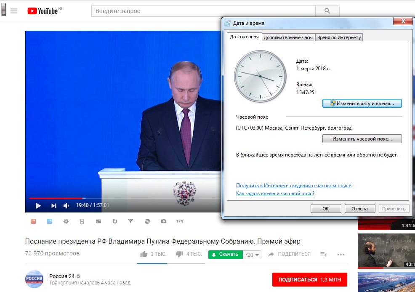Click ПОДЕЛИТЬСЯ share button
The width and height of the screenshot is (415, 292).
289,254
